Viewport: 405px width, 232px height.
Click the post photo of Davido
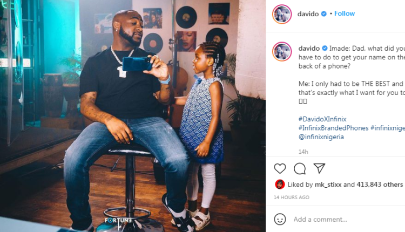[133, 116]
